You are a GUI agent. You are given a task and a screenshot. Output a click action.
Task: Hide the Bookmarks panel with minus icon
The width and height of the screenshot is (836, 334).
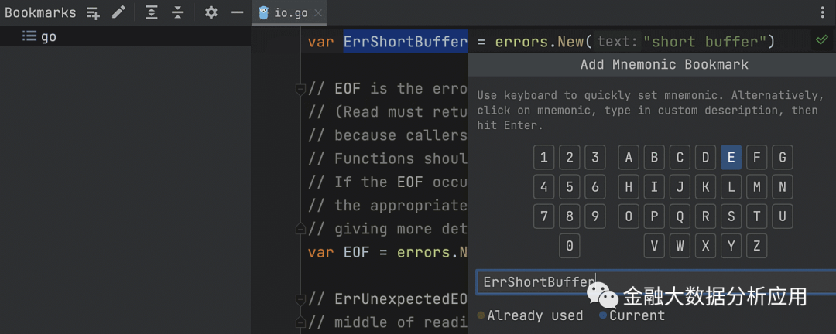(x=237, y=12)
